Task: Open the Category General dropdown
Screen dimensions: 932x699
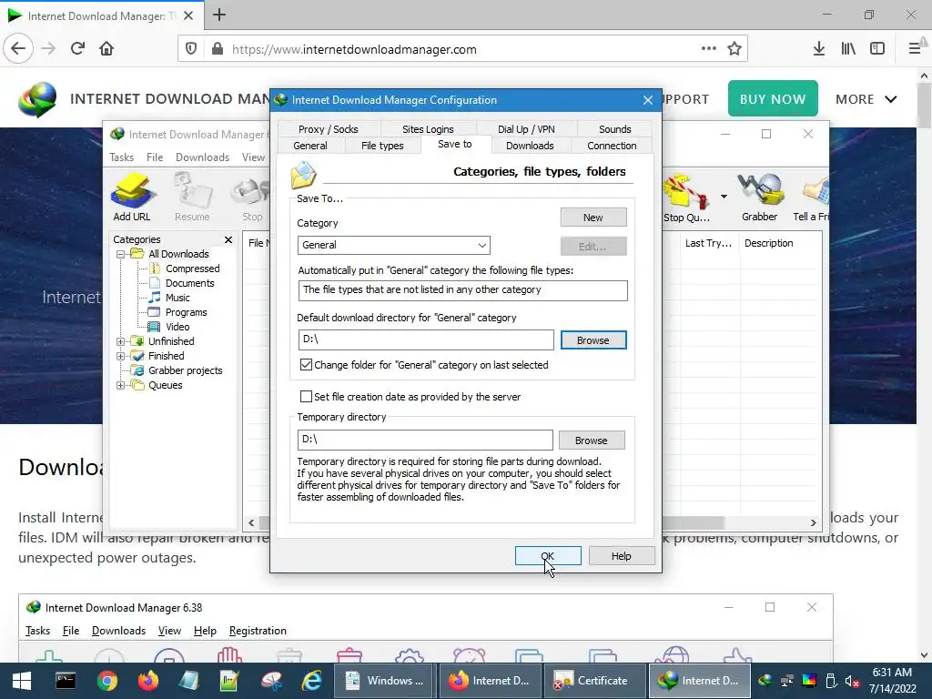Action: tap(394, 245)
